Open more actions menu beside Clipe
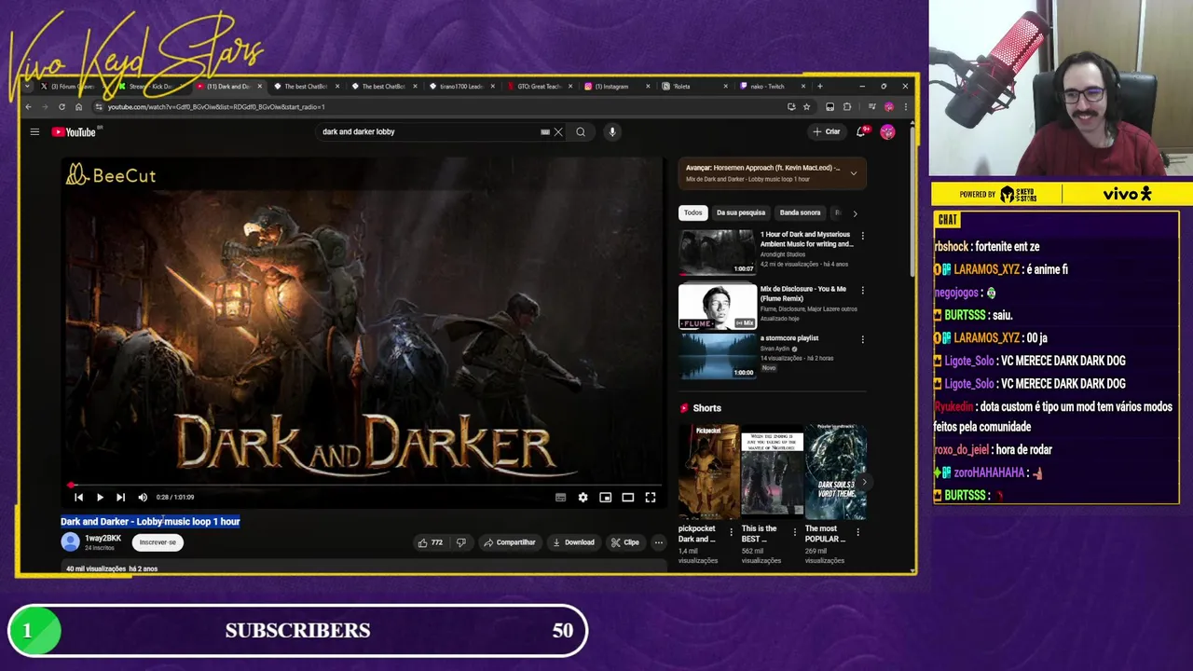Screen dimensions: 1193x671 (658, 542)
